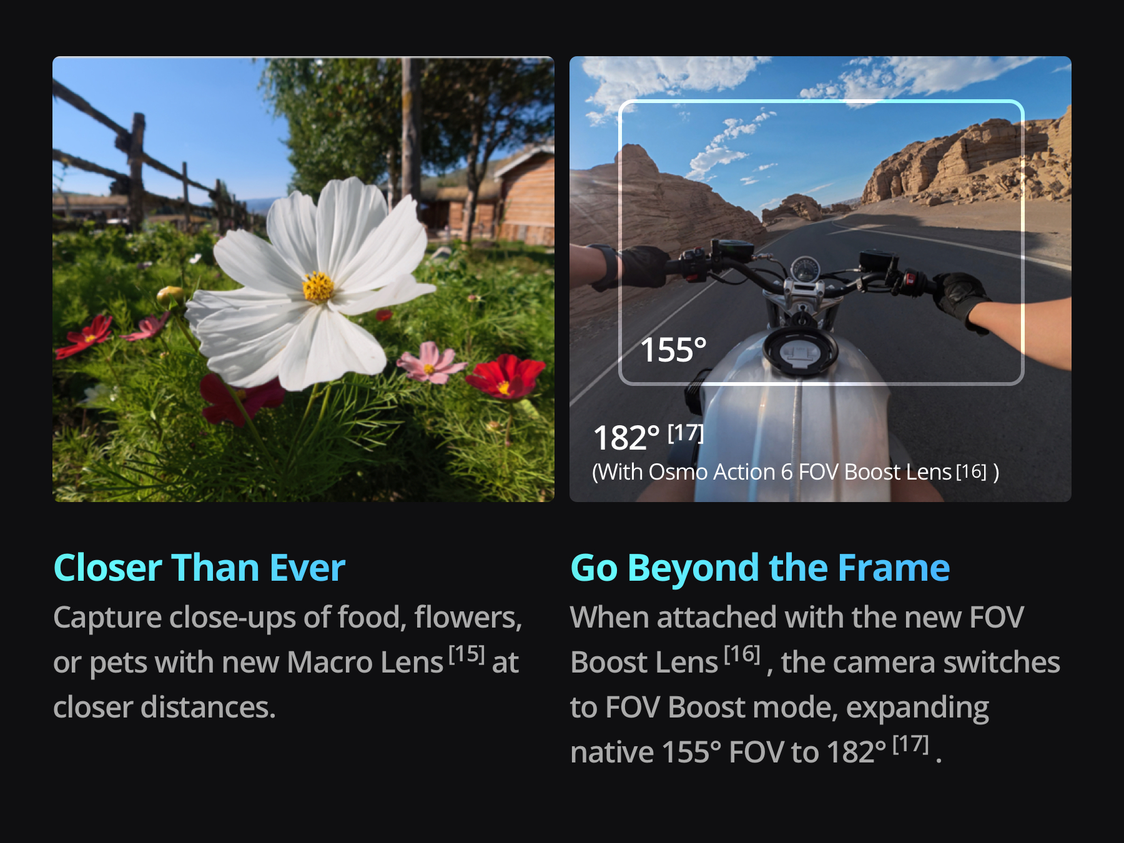Click the Capture close-ups of food paragraph
The height and width of the screenshot is (843, 1124).
pos(287,662)
